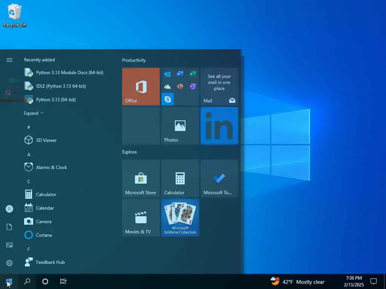Open Excel icon in Office apps tile
Screen dimensions: 386x289
193,74
